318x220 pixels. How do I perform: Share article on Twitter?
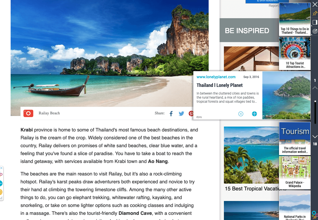coord(181,114)
